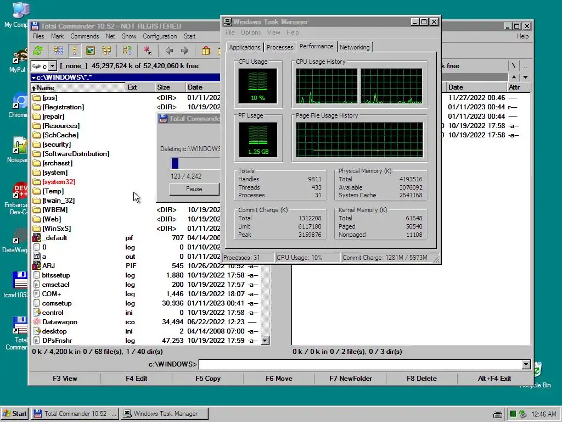562x422 pixels.
Task: Sort right panel by Attr column header
Action: 518,87
